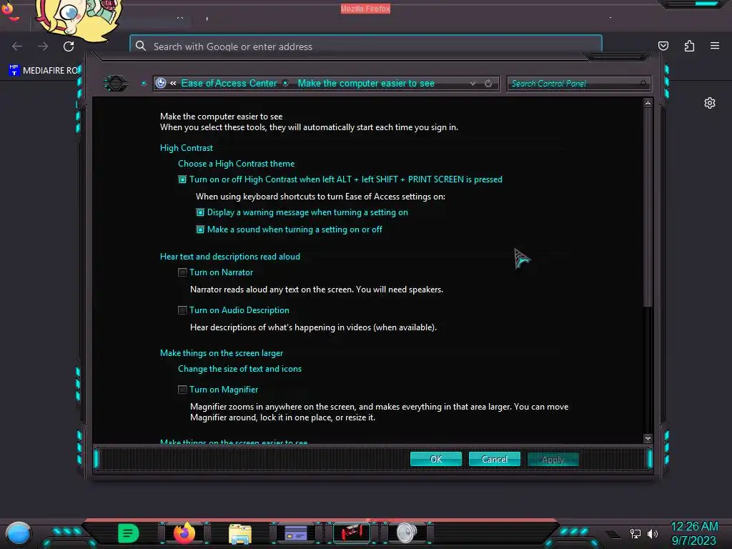Enable the Turn on Narrator checkbox
The height and width of the screenshot is (549, 732).
182,272
